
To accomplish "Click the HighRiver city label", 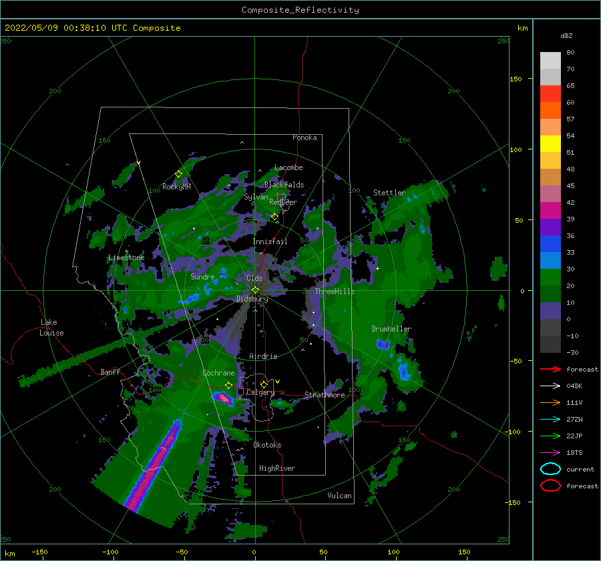I will coord(276,468).
